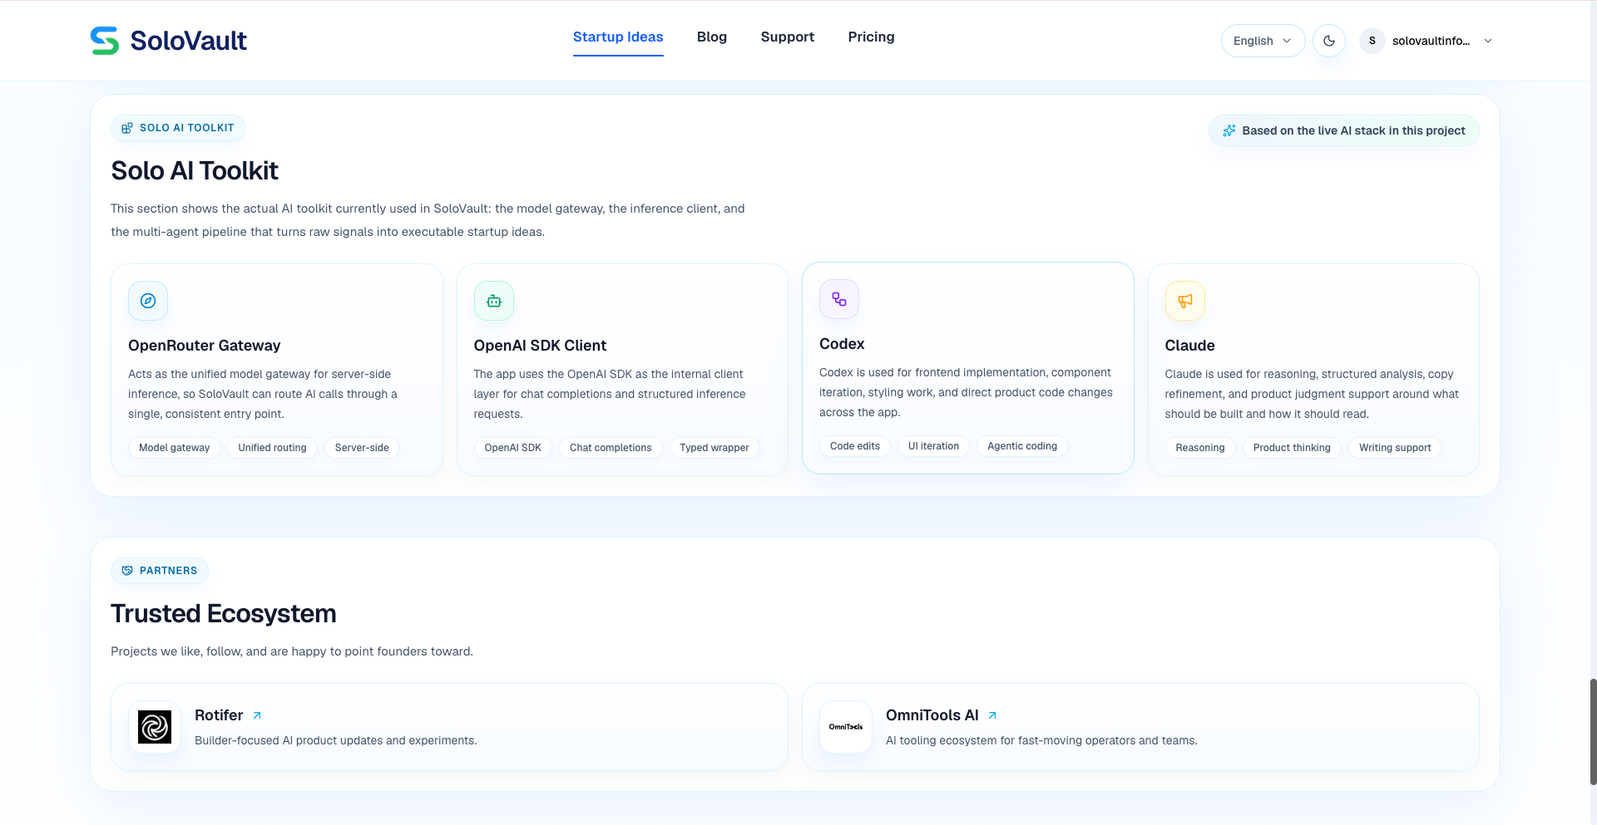
Task: Click the Codex card icon
Action: coord(839,299)
